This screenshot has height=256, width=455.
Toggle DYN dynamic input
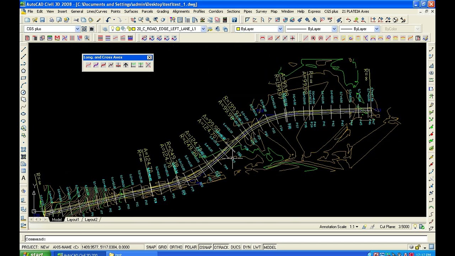click(x=247, y=247)
